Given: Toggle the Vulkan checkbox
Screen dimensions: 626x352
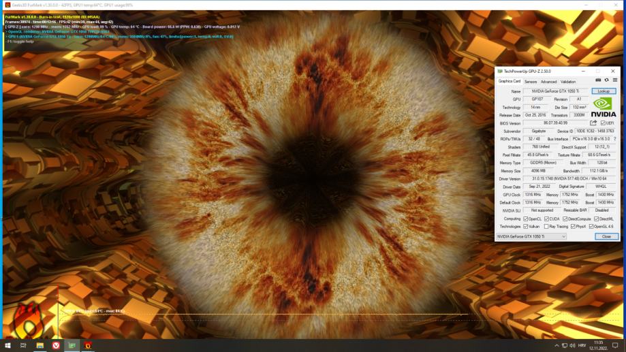Looking at the screenshot, I should [526, 227].
